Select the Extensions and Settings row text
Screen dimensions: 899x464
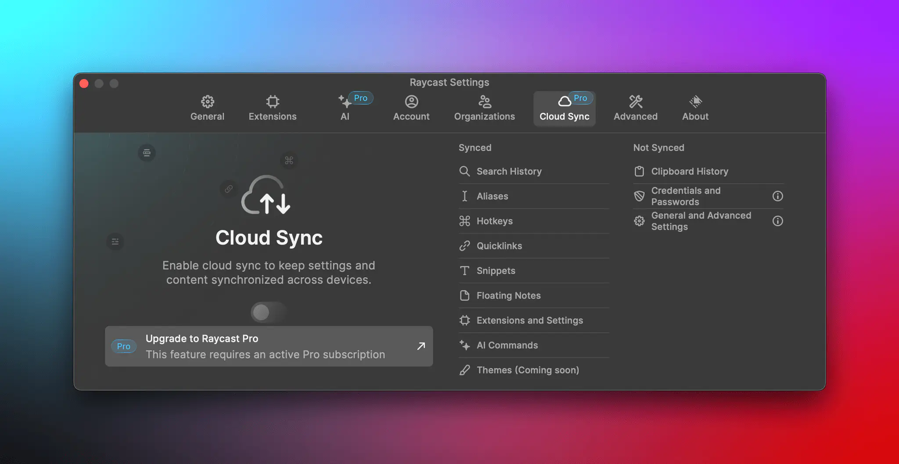(x=530, y=320)
